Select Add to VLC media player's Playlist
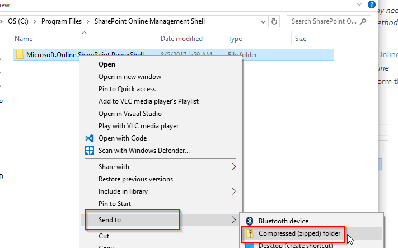398x248 pixels. pos(148,101)
